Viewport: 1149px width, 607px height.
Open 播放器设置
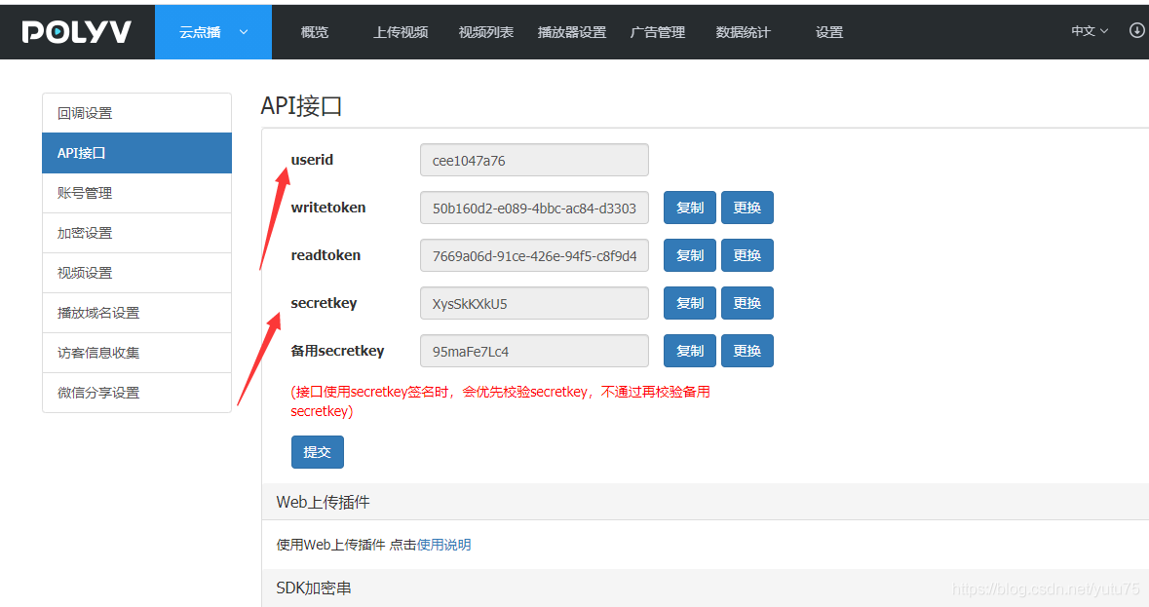pyautogui.click(x=571, y=31)
